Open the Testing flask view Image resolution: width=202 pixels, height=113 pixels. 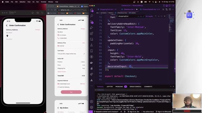92,45
